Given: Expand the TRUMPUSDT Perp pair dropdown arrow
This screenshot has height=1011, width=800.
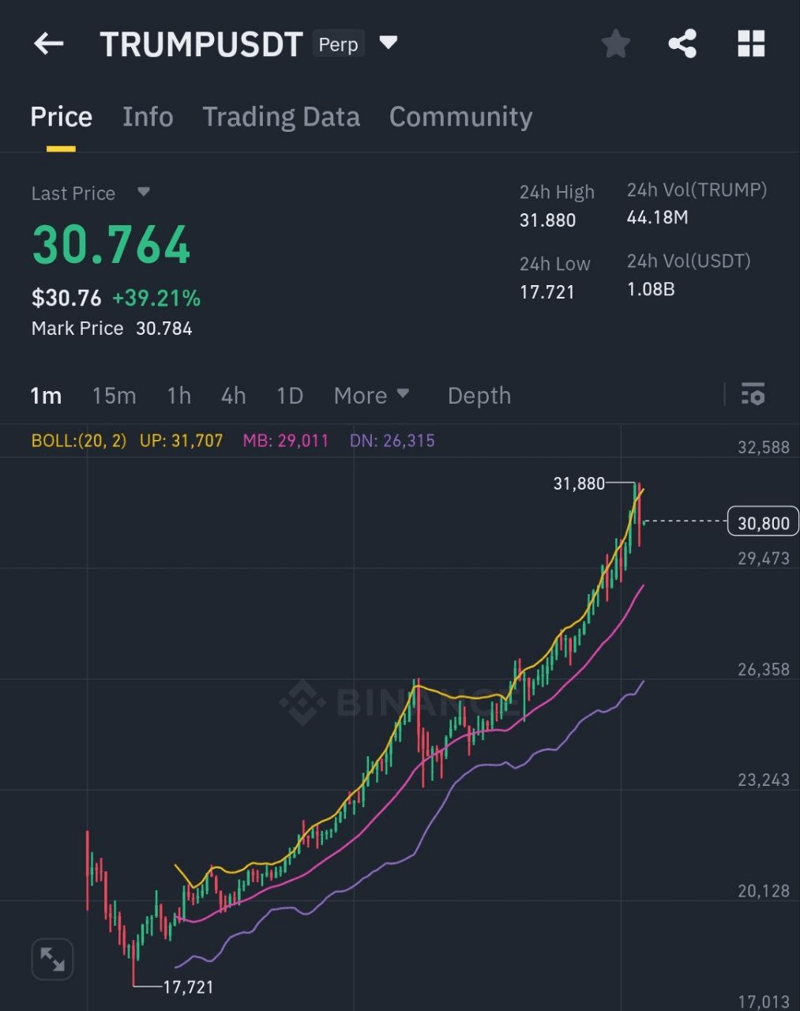Looking at the screenshot, I should [388, 42].
